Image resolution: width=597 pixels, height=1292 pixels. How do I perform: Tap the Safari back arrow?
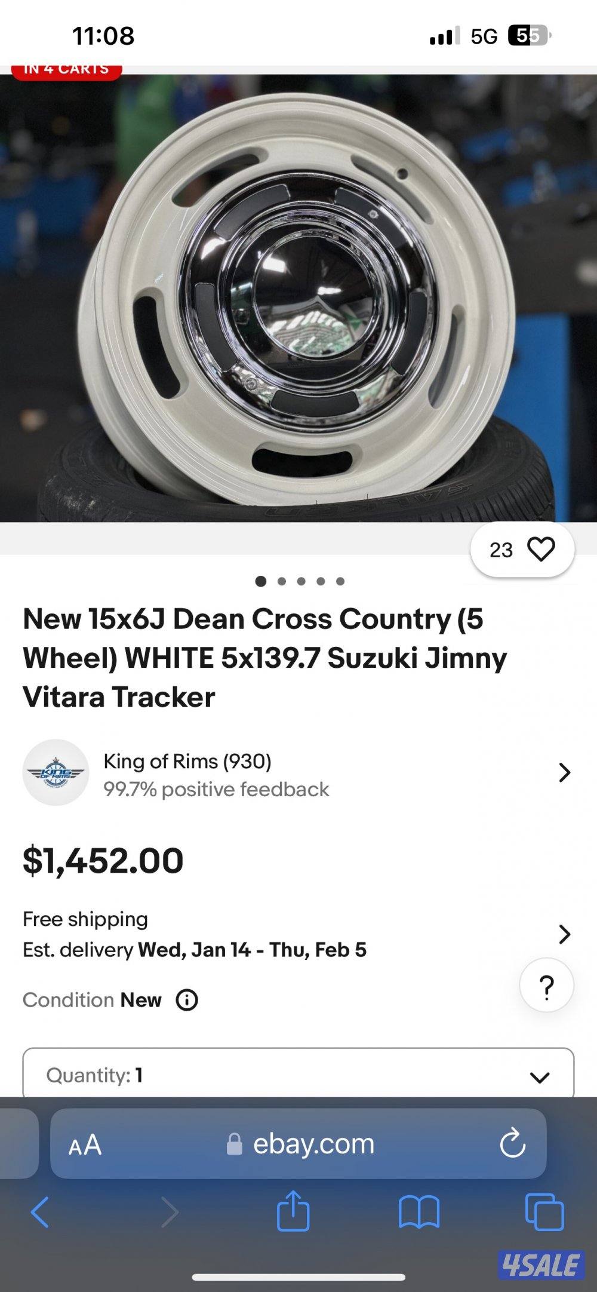coord(40,1213)
